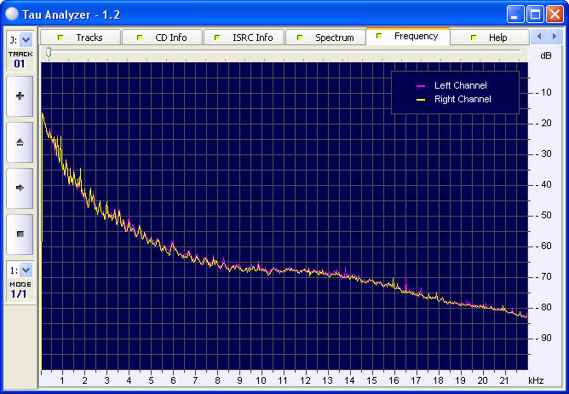569x394 pixels.
Task: Click the stop button
Action: click(20, 234)
